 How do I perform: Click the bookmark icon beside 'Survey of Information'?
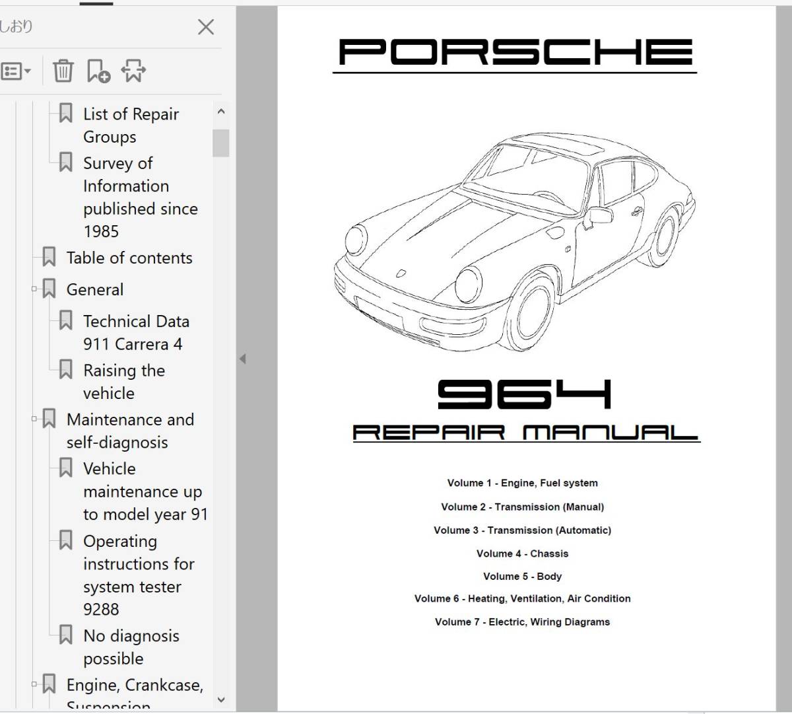[65, 162]
